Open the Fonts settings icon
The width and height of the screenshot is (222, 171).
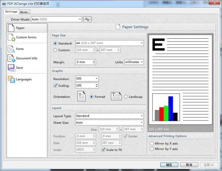[x=11, y=49]
